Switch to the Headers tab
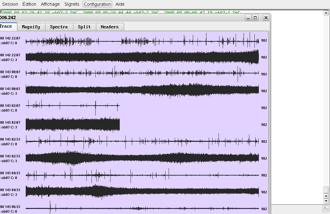This screenshot has height=214, width=330. 110,27
